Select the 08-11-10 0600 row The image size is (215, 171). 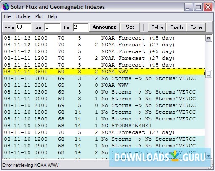pyautogui.click(x=104, y=152)
